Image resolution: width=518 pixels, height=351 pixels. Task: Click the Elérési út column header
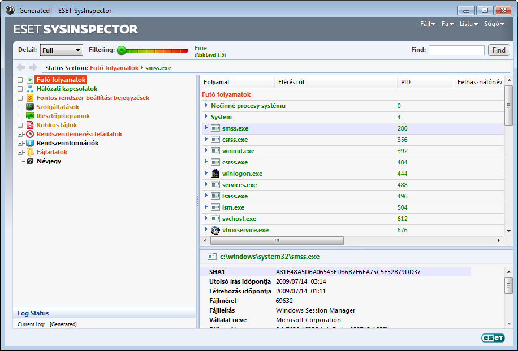(x=336, y=82)
